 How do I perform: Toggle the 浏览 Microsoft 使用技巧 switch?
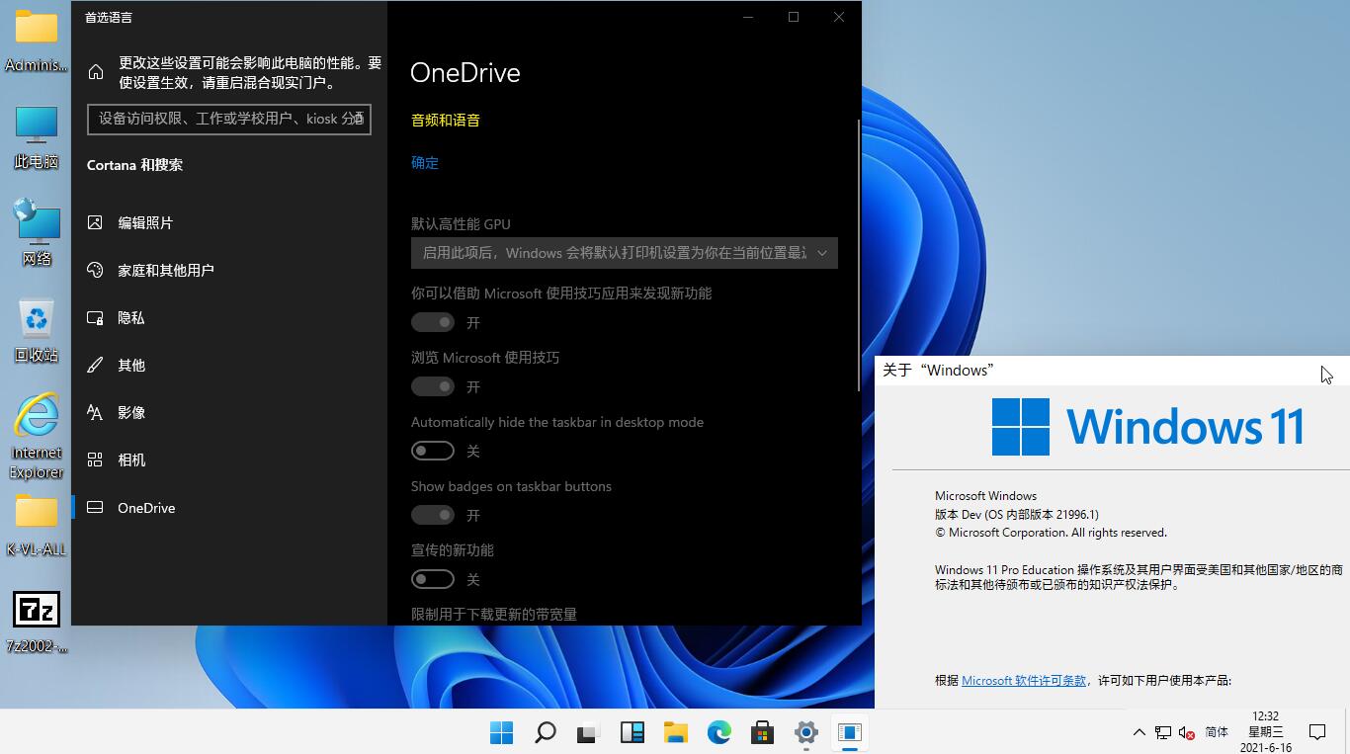433,386
